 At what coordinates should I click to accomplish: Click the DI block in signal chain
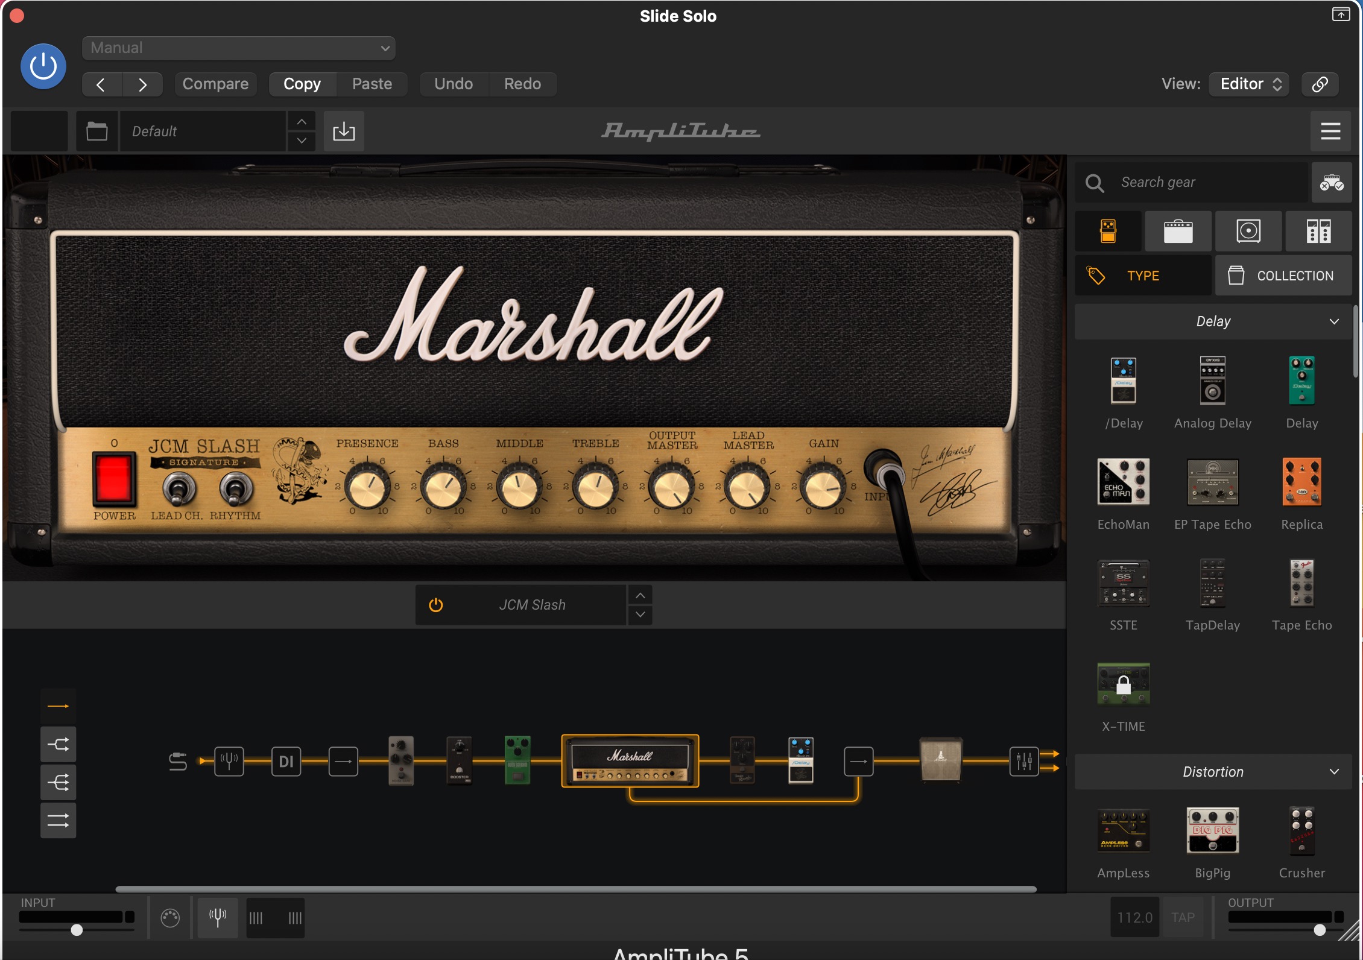pos(286,761)
